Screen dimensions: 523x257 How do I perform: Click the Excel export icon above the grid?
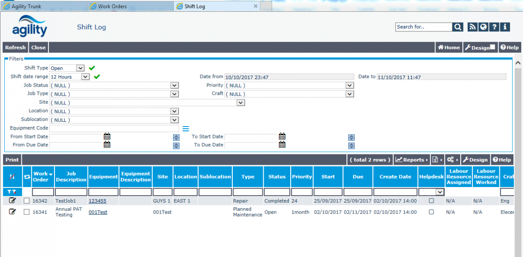click(x=435, y=160)
